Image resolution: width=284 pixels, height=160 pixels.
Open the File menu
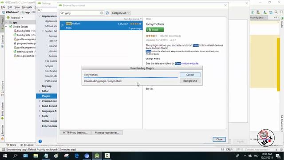(x=3, y=7)
